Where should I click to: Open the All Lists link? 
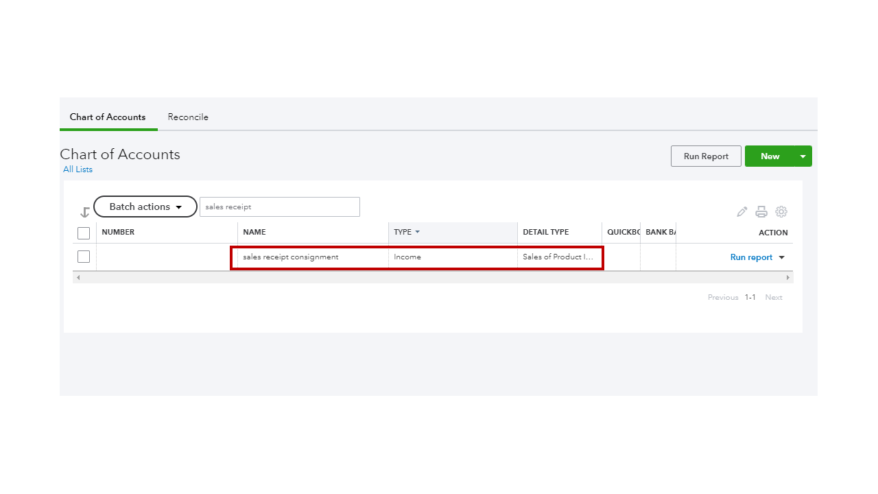pyautogui.click(x=78, y=169)
